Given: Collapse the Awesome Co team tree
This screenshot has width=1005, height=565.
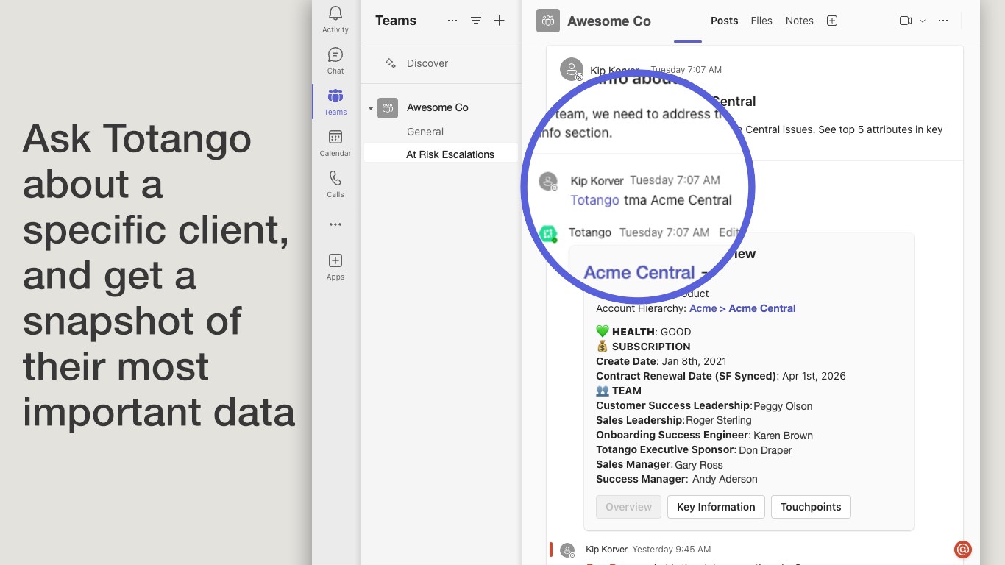Looking at the screenshot, I should [x=371, y=108].
